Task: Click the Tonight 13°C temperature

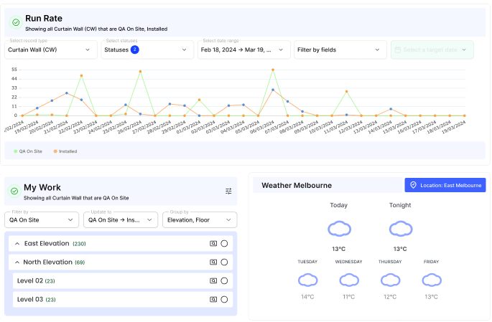Action: pos(400,249)
